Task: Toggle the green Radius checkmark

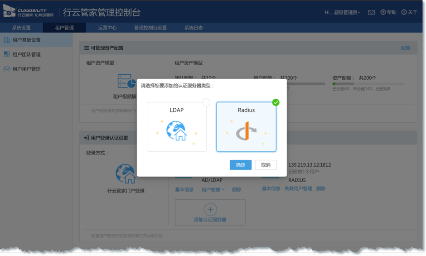Action: coord(276,102)
